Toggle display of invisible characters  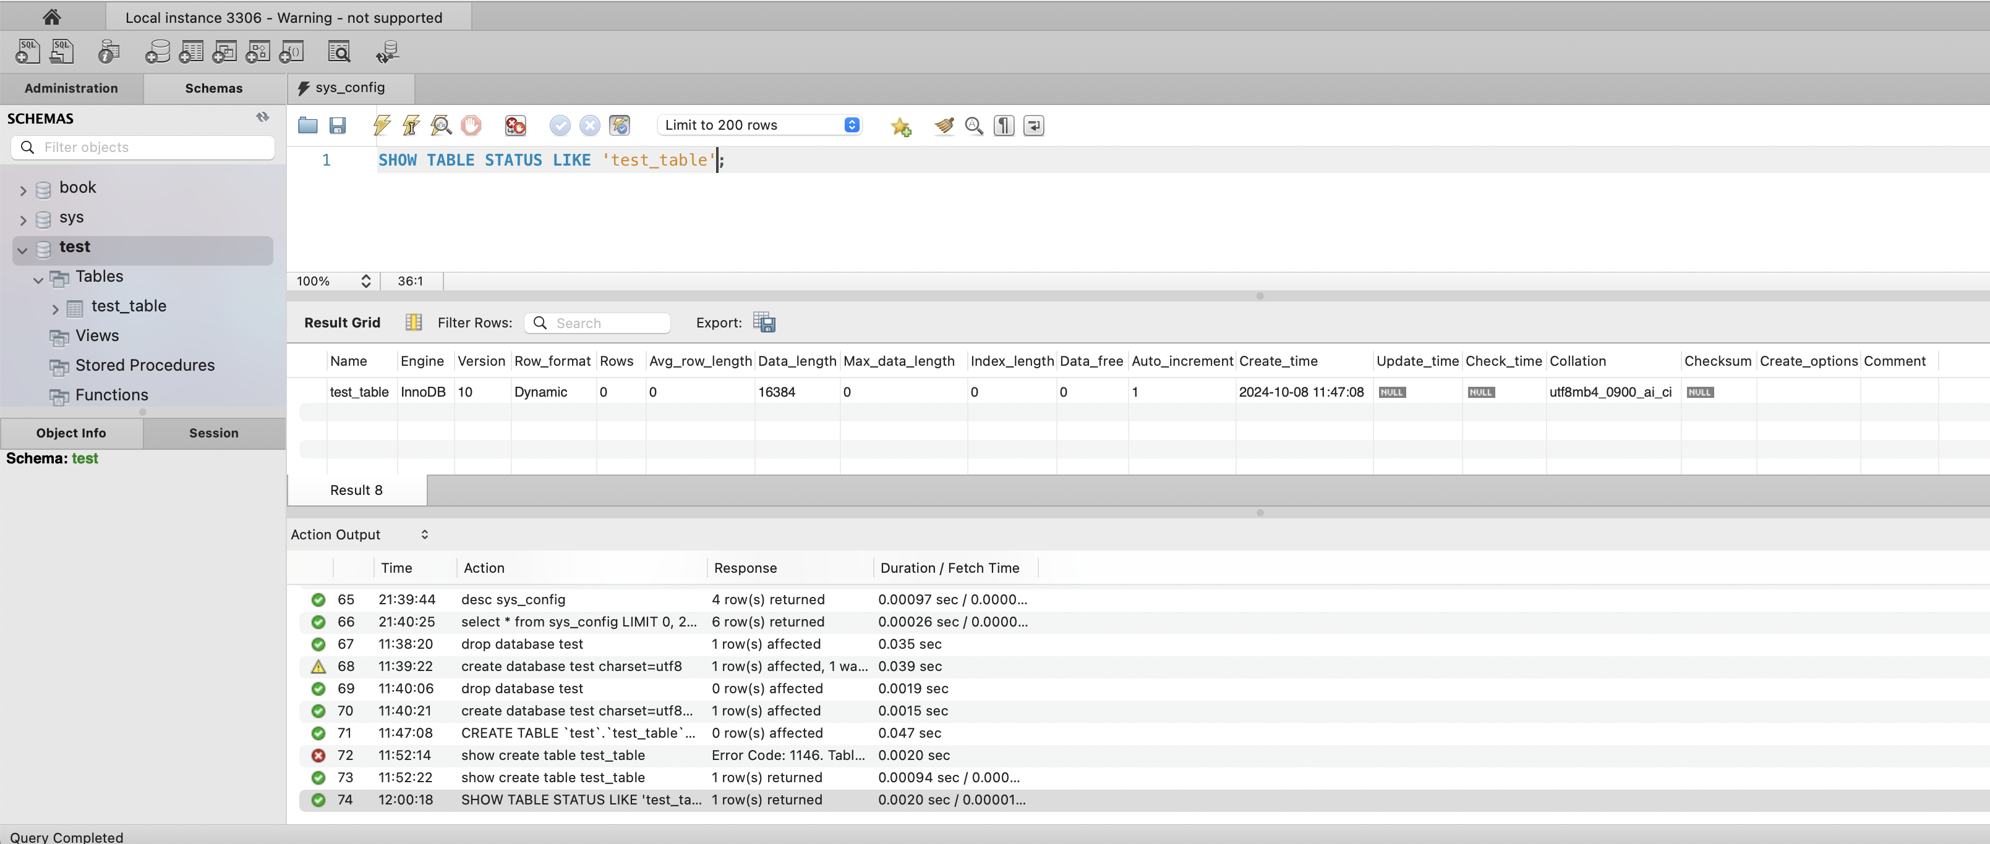(1004, 125)
